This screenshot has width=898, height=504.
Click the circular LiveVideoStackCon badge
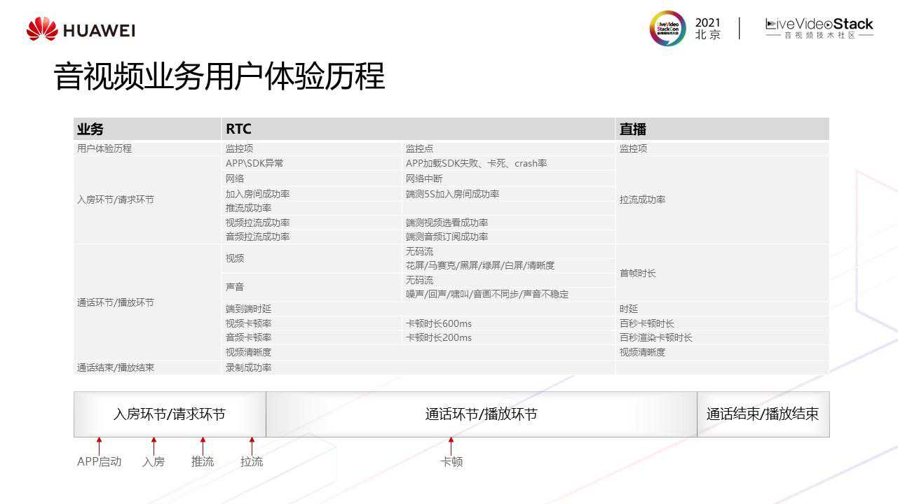pyautogui.click(x=667, y=29)
